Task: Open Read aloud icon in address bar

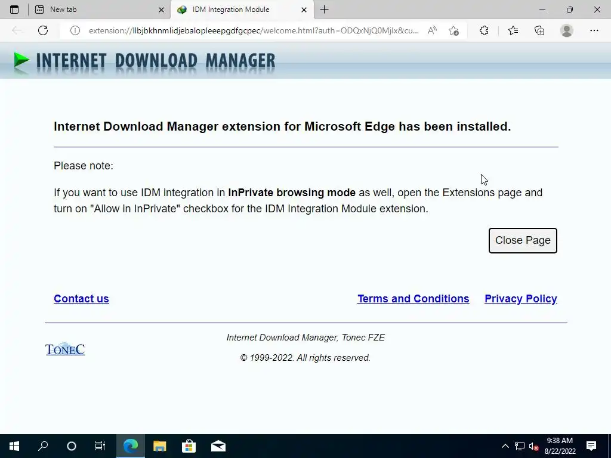Action: click(x=432, y=30)
